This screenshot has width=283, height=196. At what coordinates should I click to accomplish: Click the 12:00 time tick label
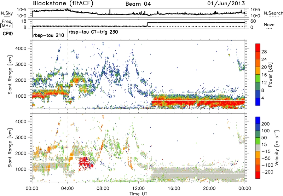click(138, 189)
